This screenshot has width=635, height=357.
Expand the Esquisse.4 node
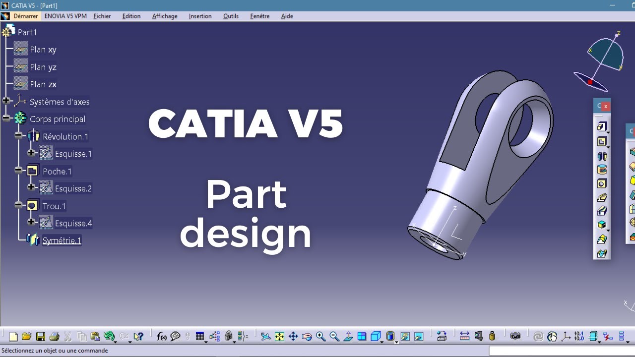[x=31, y=222]
